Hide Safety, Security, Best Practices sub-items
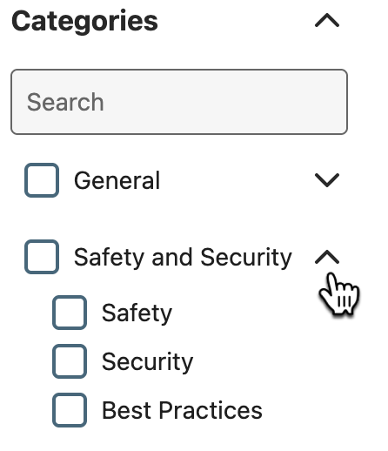This screenshot has height=451, width=388. [x=327, y=257]
